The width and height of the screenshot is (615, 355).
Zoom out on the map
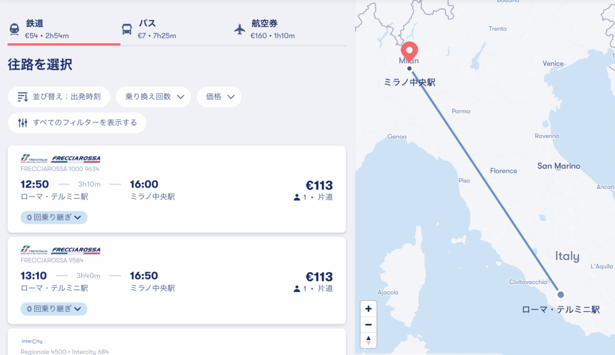coord(368,324)
